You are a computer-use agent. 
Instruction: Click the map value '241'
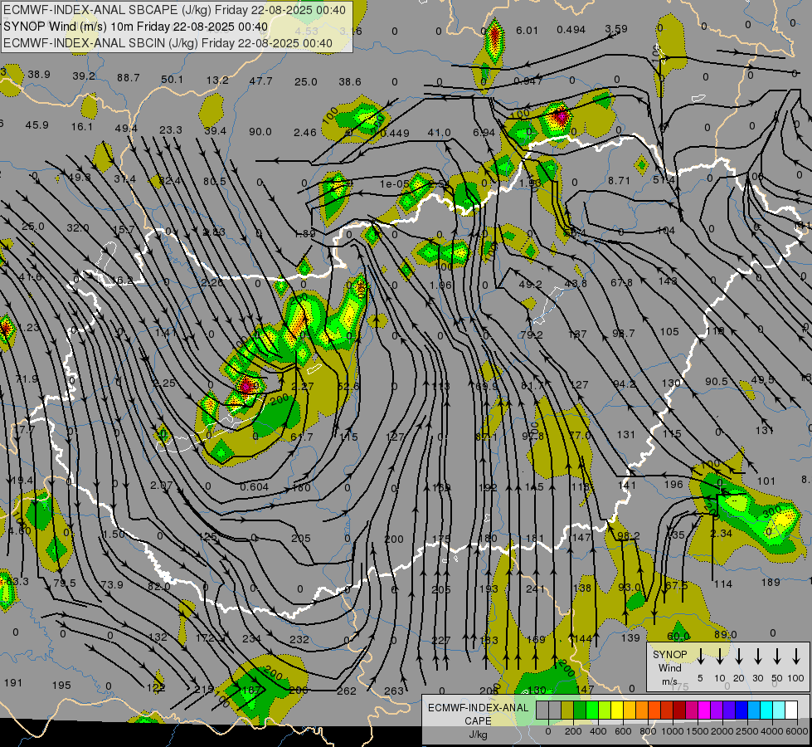535,589
